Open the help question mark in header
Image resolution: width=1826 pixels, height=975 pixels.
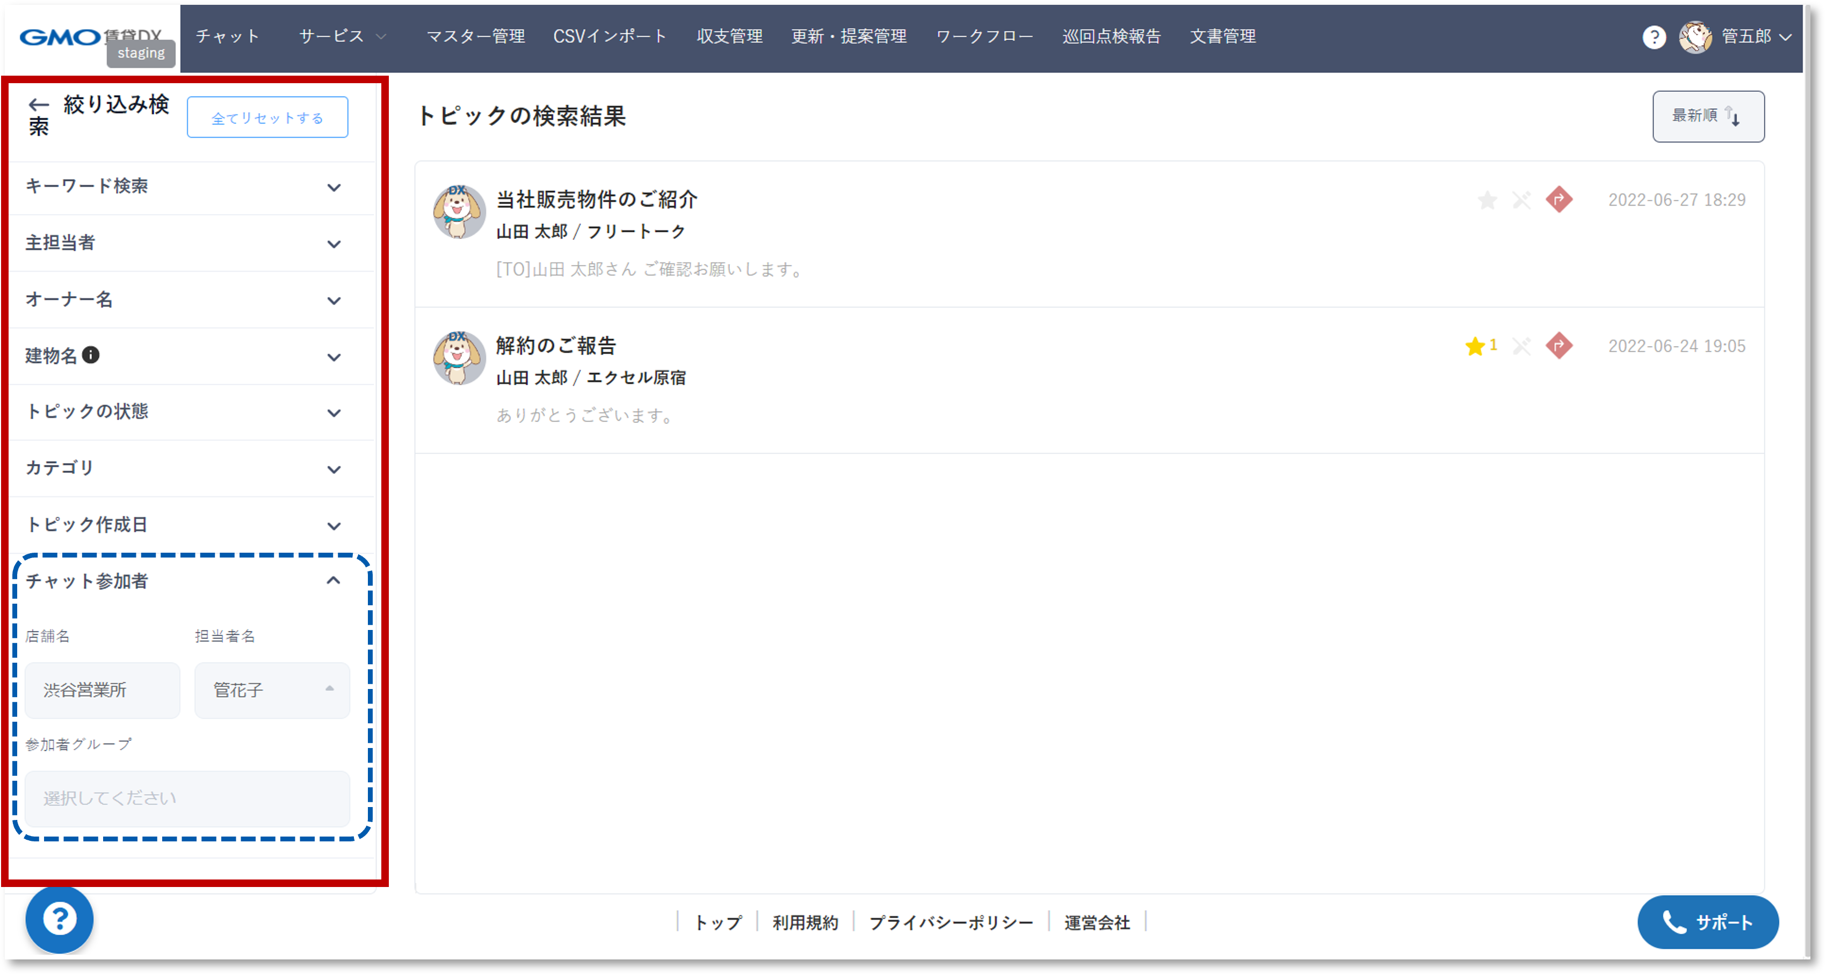click(1654, 37)
